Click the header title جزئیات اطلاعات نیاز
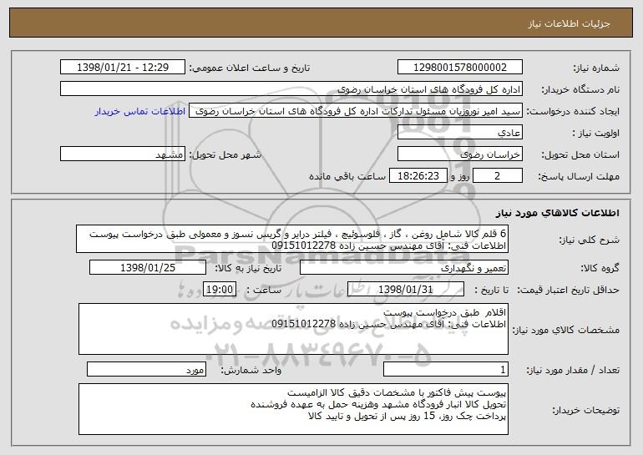 pos(569,23)
